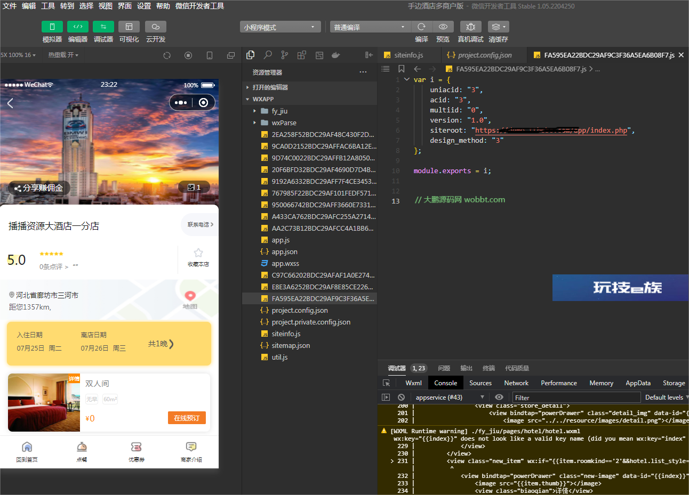The height and width of the screenshot is (495, 689).
Task: Focus the console Filter input field
Action: [576, 397]
